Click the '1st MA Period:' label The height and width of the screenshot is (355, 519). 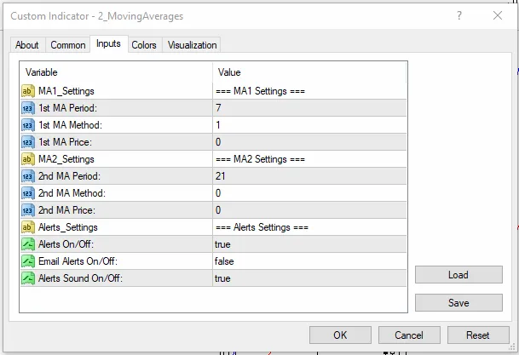point(67,108)
